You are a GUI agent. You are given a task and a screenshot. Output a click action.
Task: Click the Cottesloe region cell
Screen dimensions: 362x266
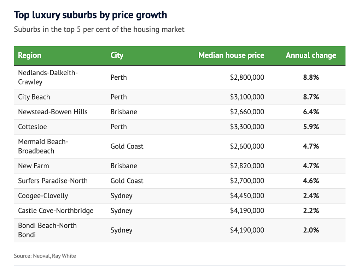[32, 127]
